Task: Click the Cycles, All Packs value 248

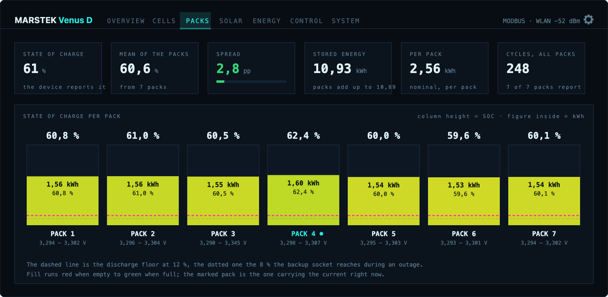Action: click(518, 69)
